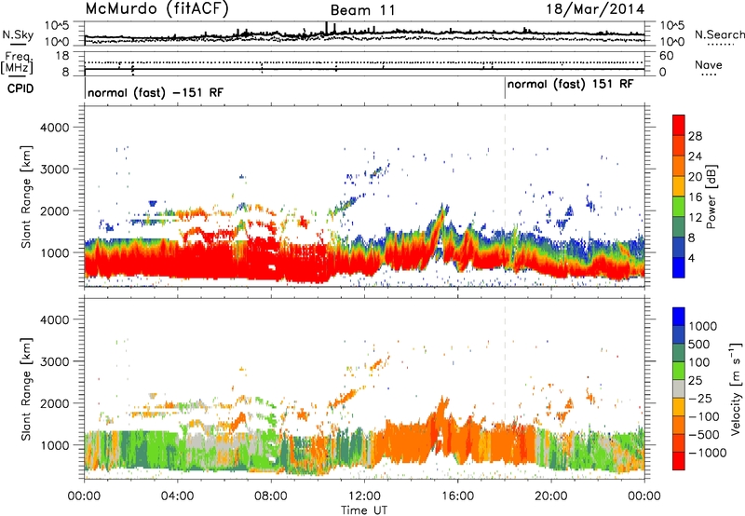The image size is (745, 516).
Task: Click the "Velocity [m s-1]" colorbar title
Action: pyautogui.click(x=737, y=388)
